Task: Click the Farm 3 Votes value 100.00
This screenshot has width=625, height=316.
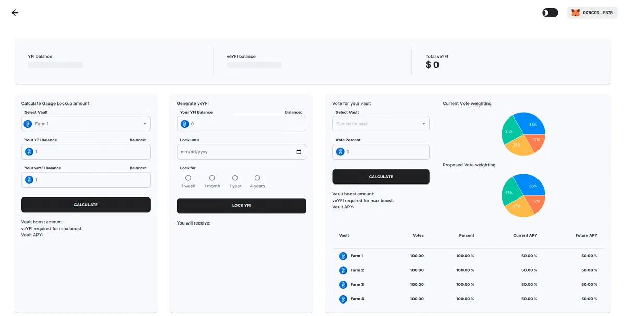Action: 417,285
